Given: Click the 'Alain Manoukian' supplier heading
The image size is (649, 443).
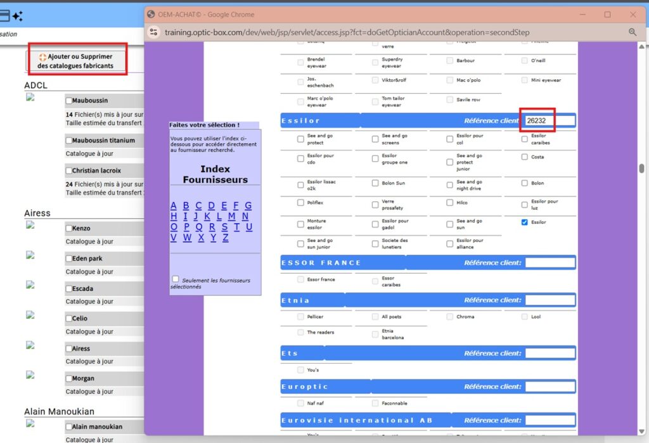Looking at the screenshot, I should 59,411.
